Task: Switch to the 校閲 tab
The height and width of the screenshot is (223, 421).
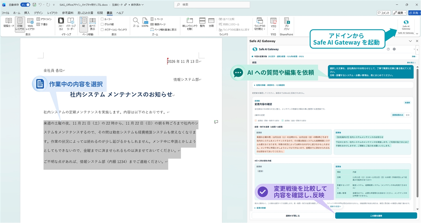Action: pos(100,13)
